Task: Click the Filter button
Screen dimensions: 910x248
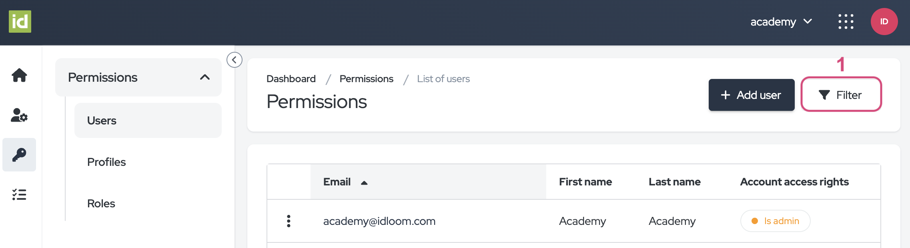Action: click(x=841, y=95)
